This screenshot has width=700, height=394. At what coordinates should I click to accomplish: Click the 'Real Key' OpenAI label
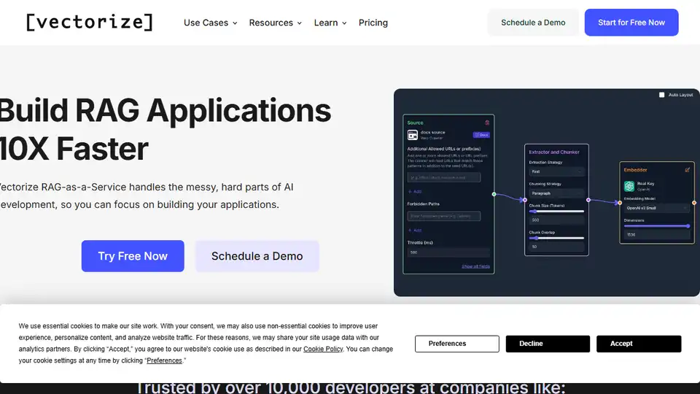(645, 184)
